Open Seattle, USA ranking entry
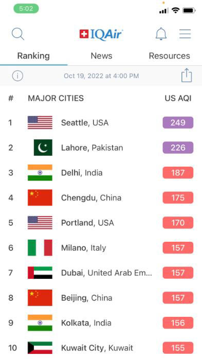 click(101, 123)
